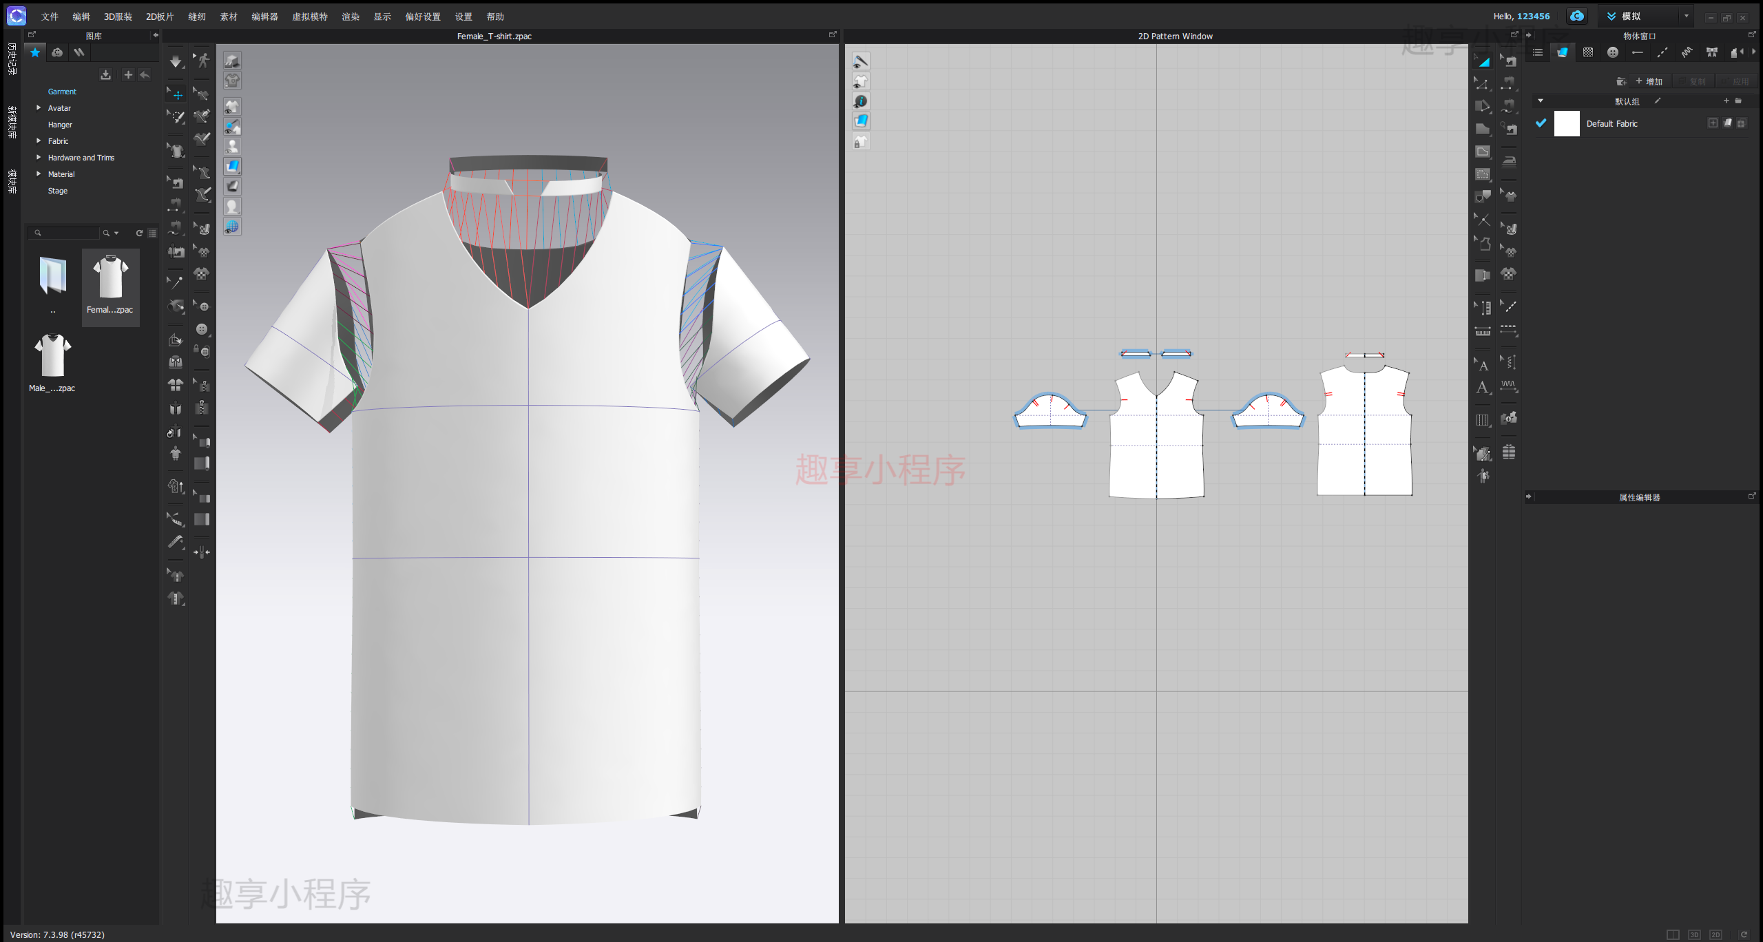Click the add-folder icon left of 增加

coord(1621,81)
